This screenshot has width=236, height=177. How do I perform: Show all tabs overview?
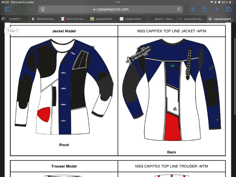pyautogui.click(x=229, y=9)
